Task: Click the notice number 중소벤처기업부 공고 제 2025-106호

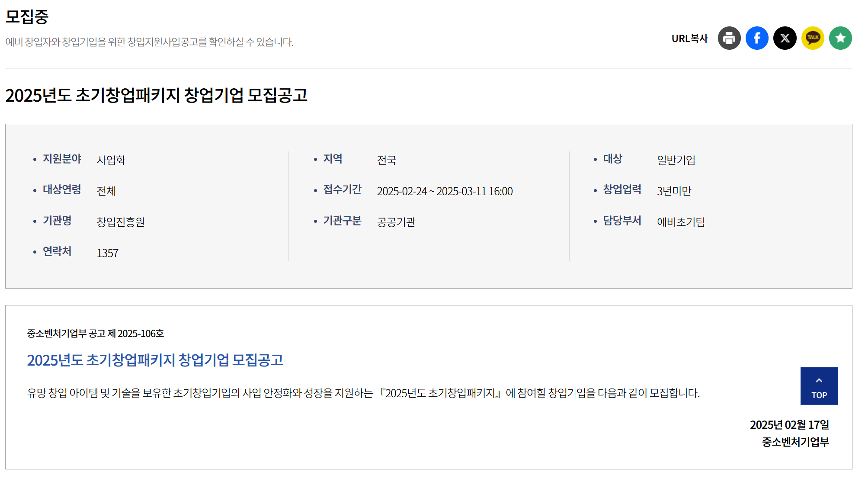Action: [96, 334]
